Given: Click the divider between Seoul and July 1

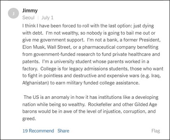Looking at the screenshot, I should pyautogui.click(x=38, y=18).
